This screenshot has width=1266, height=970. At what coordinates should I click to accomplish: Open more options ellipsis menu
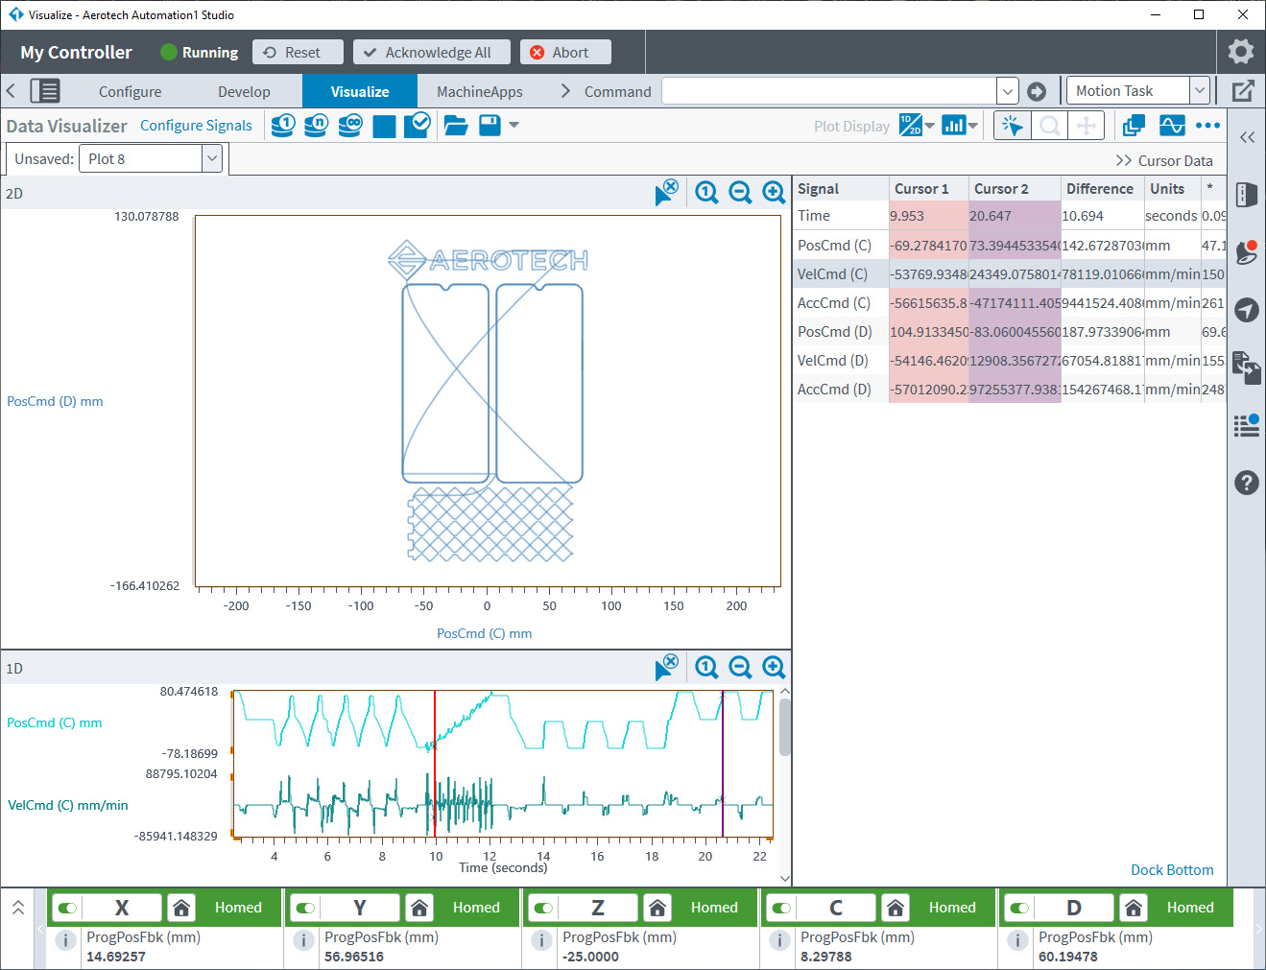(x=1207, y=126)
